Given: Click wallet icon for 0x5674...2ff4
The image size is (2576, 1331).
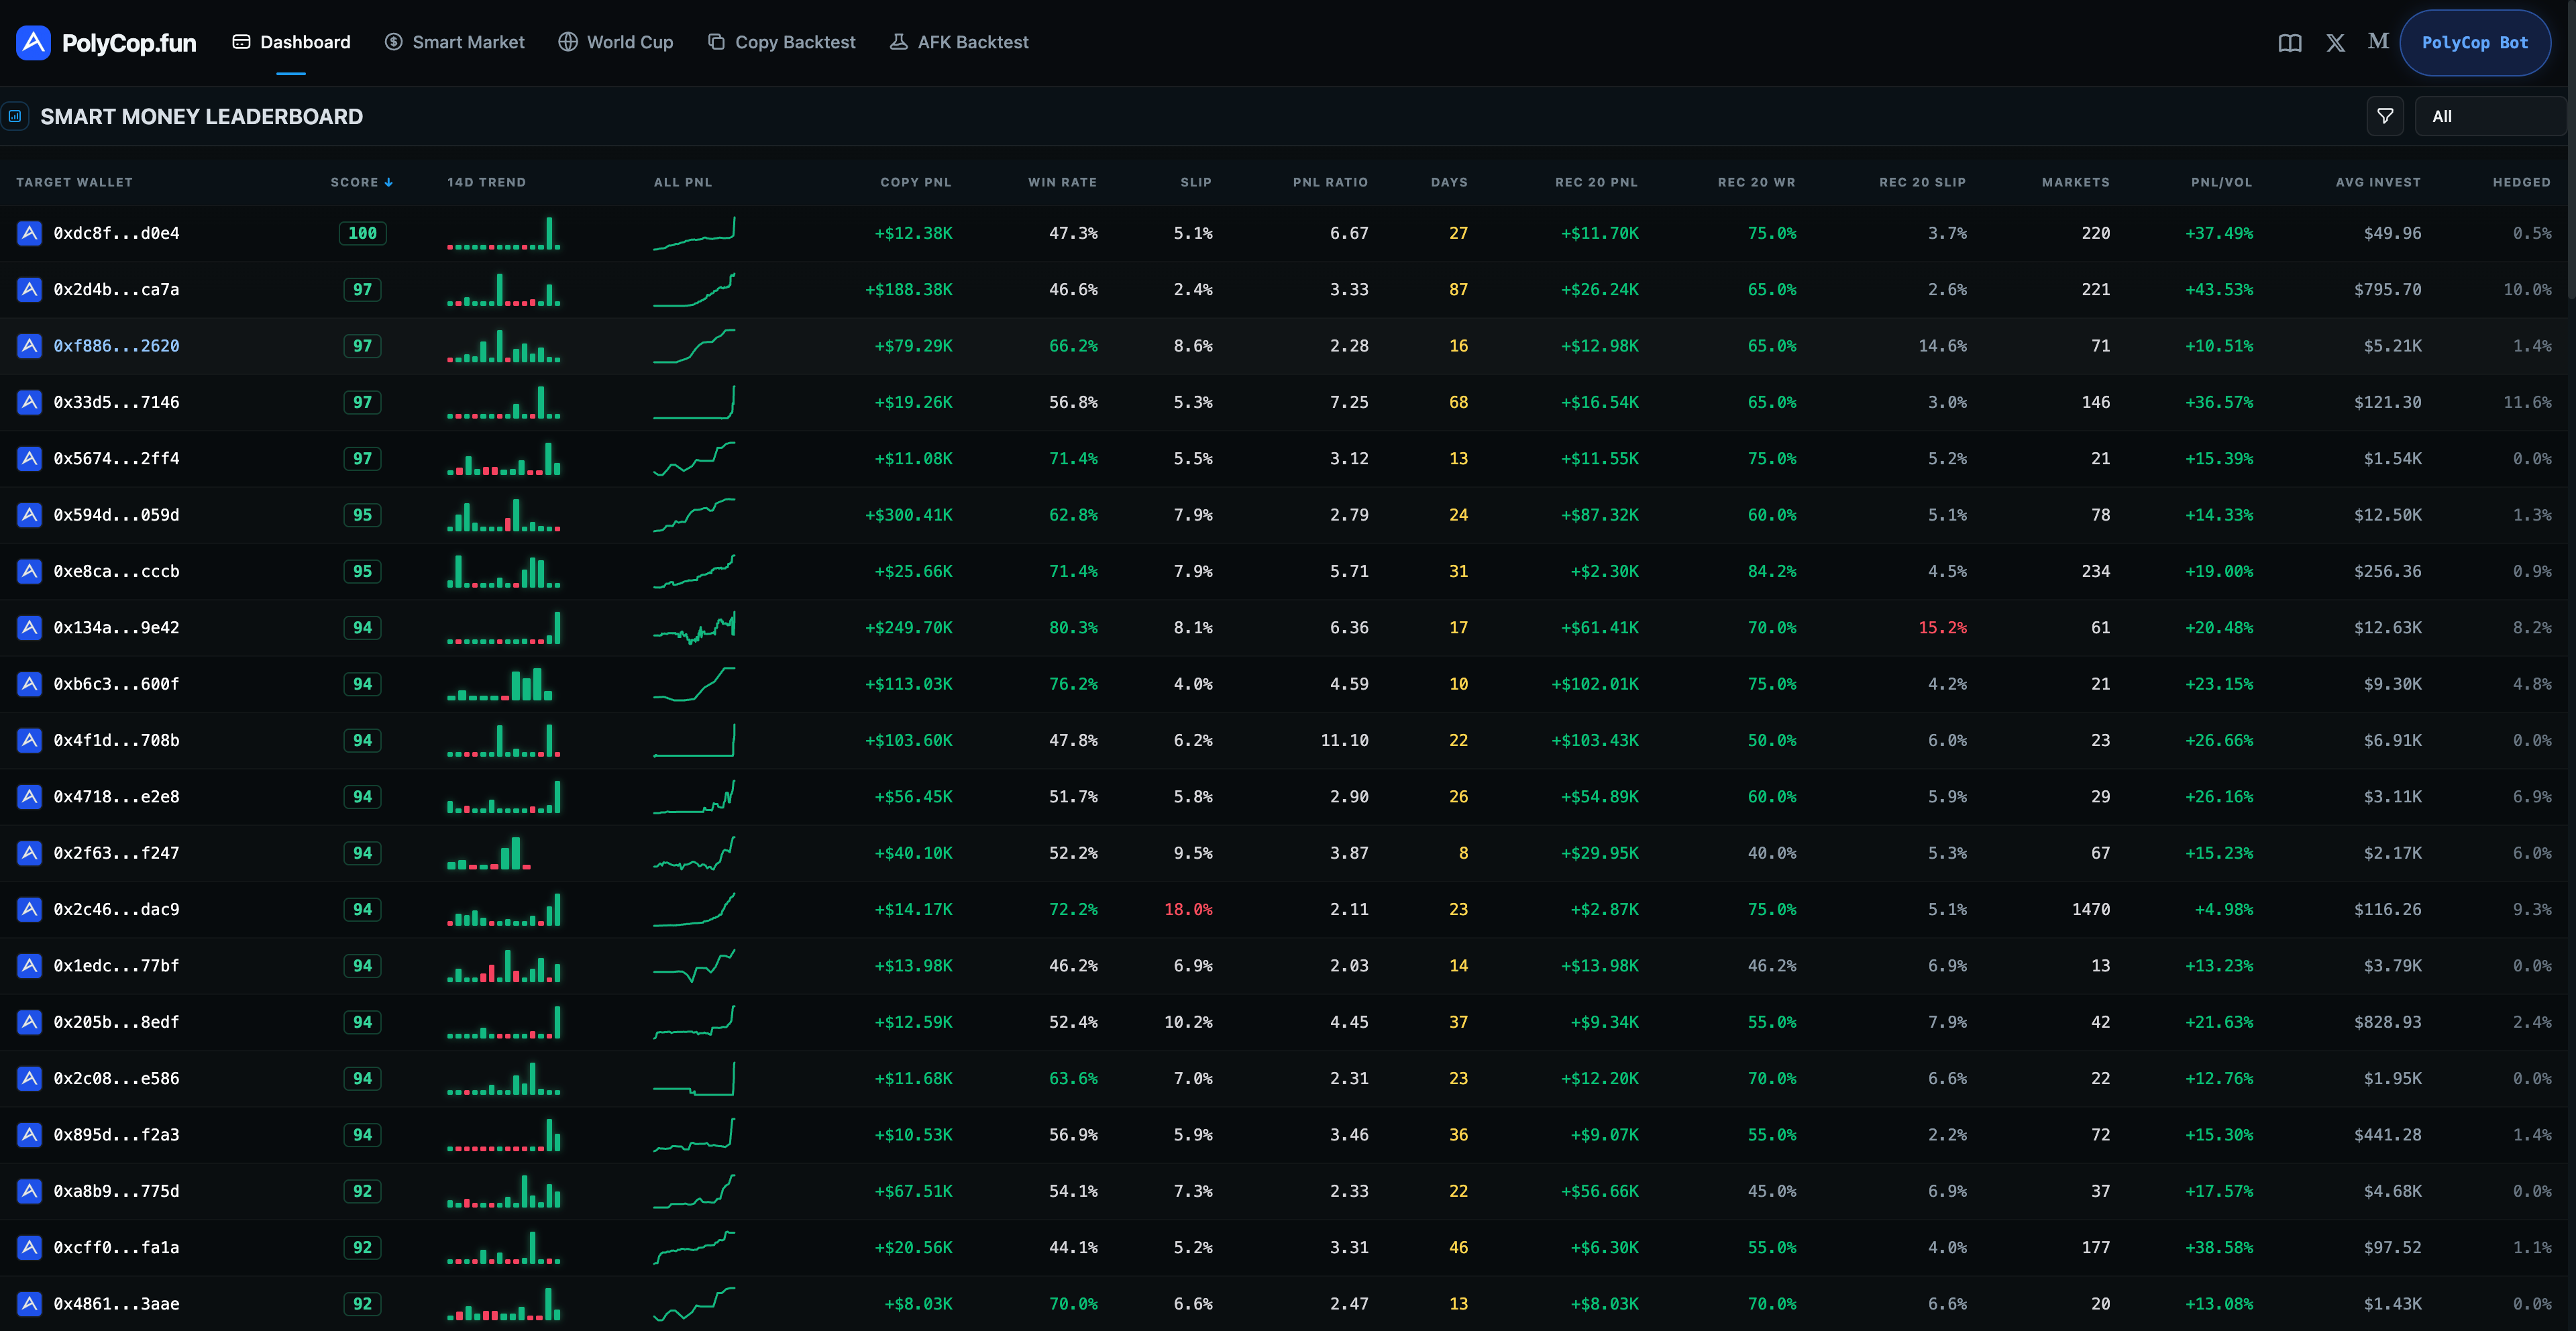Looking at the screenshot, I should coord(30,458).
